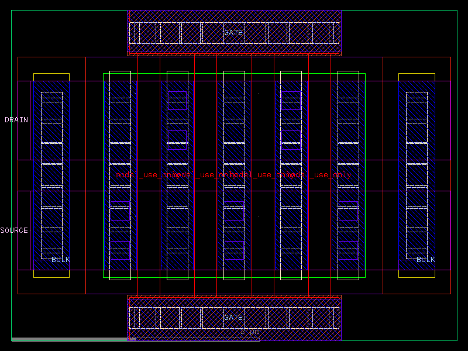Click the first model__use_only text marker
The image size is (468, 351).
tap(142, 174)
